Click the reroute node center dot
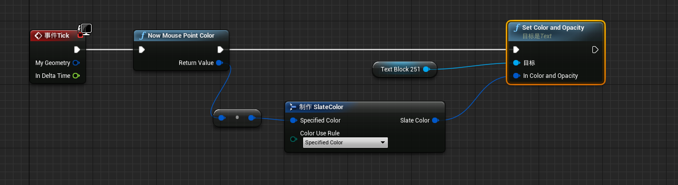 (237, 118)
